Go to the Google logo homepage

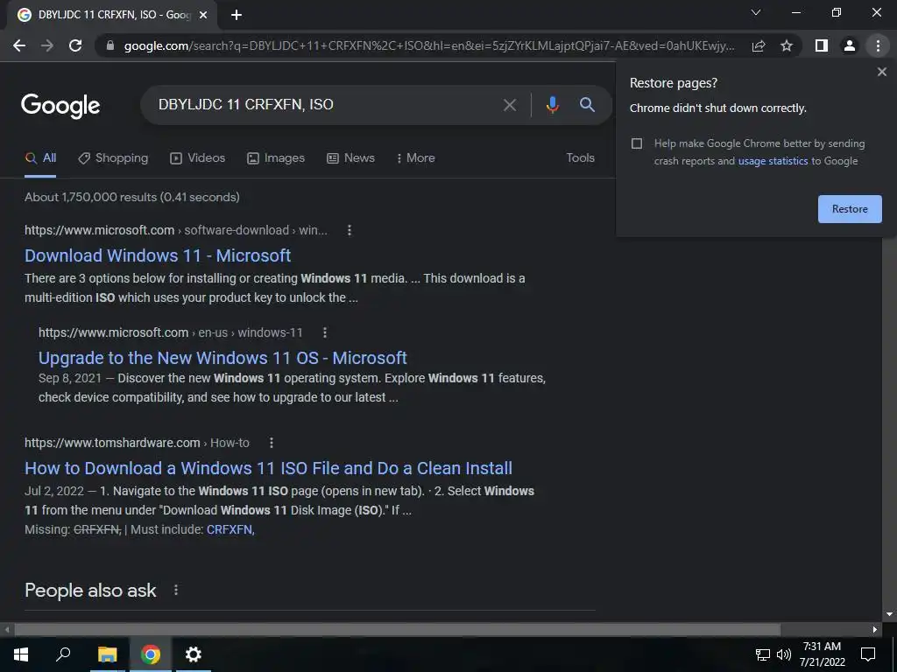(x=60, y=106)
